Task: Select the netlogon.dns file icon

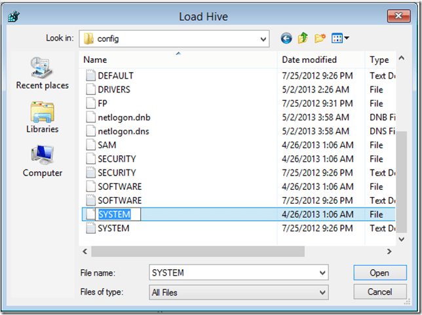Action: point(90,131)
